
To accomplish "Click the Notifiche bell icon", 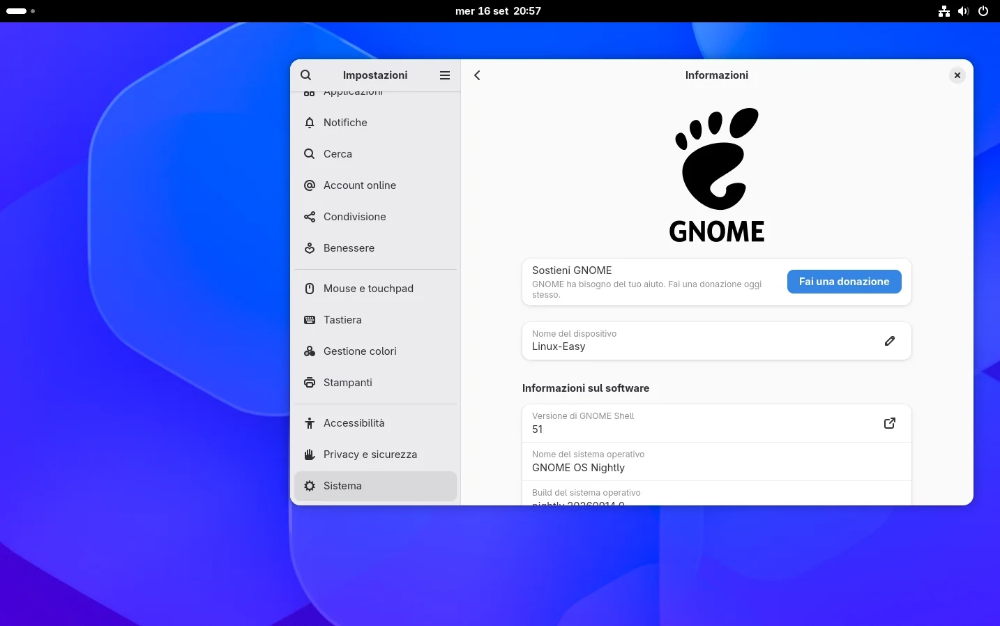I will click(310, 123).
